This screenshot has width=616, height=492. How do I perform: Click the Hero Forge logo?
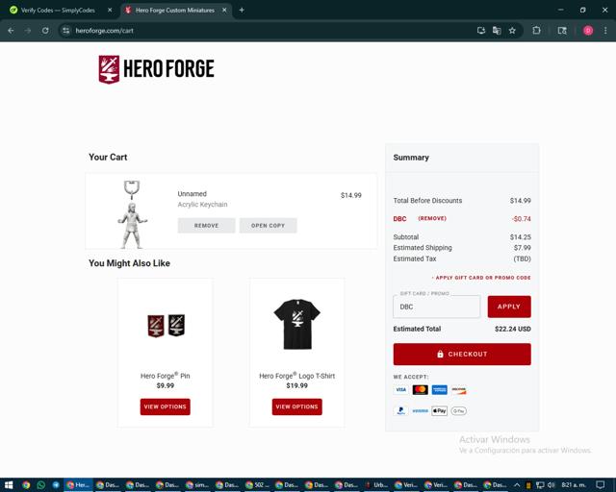click(x=156, y=69)
